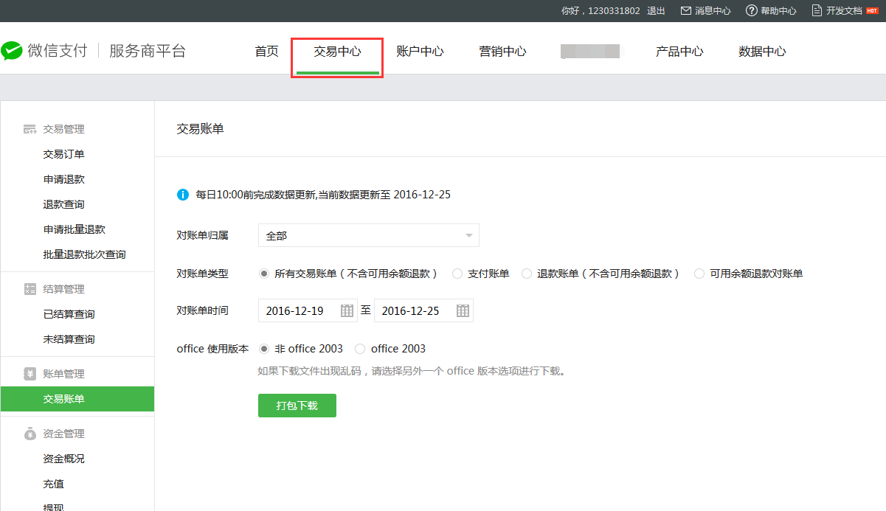The height and width of the screenshot is (511, 886).
Task: Expand the 交易管理 sidebar section
Action: [63, 129]
